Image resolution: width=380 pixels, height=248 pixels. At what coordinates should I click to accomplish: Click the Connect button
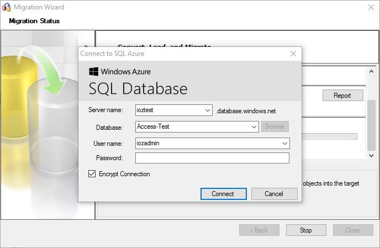point(224,194)
